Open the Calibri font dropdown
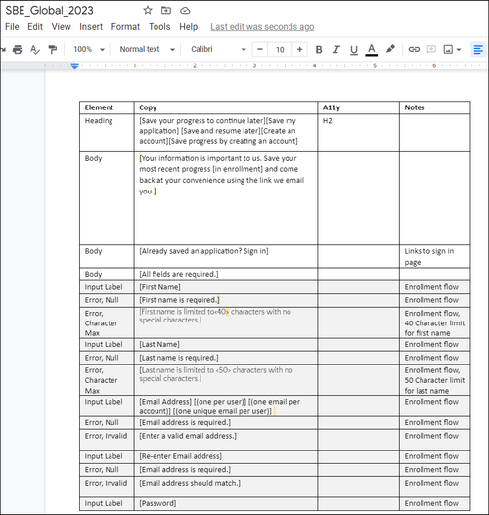The image size is (489, 515). point(218,49)
